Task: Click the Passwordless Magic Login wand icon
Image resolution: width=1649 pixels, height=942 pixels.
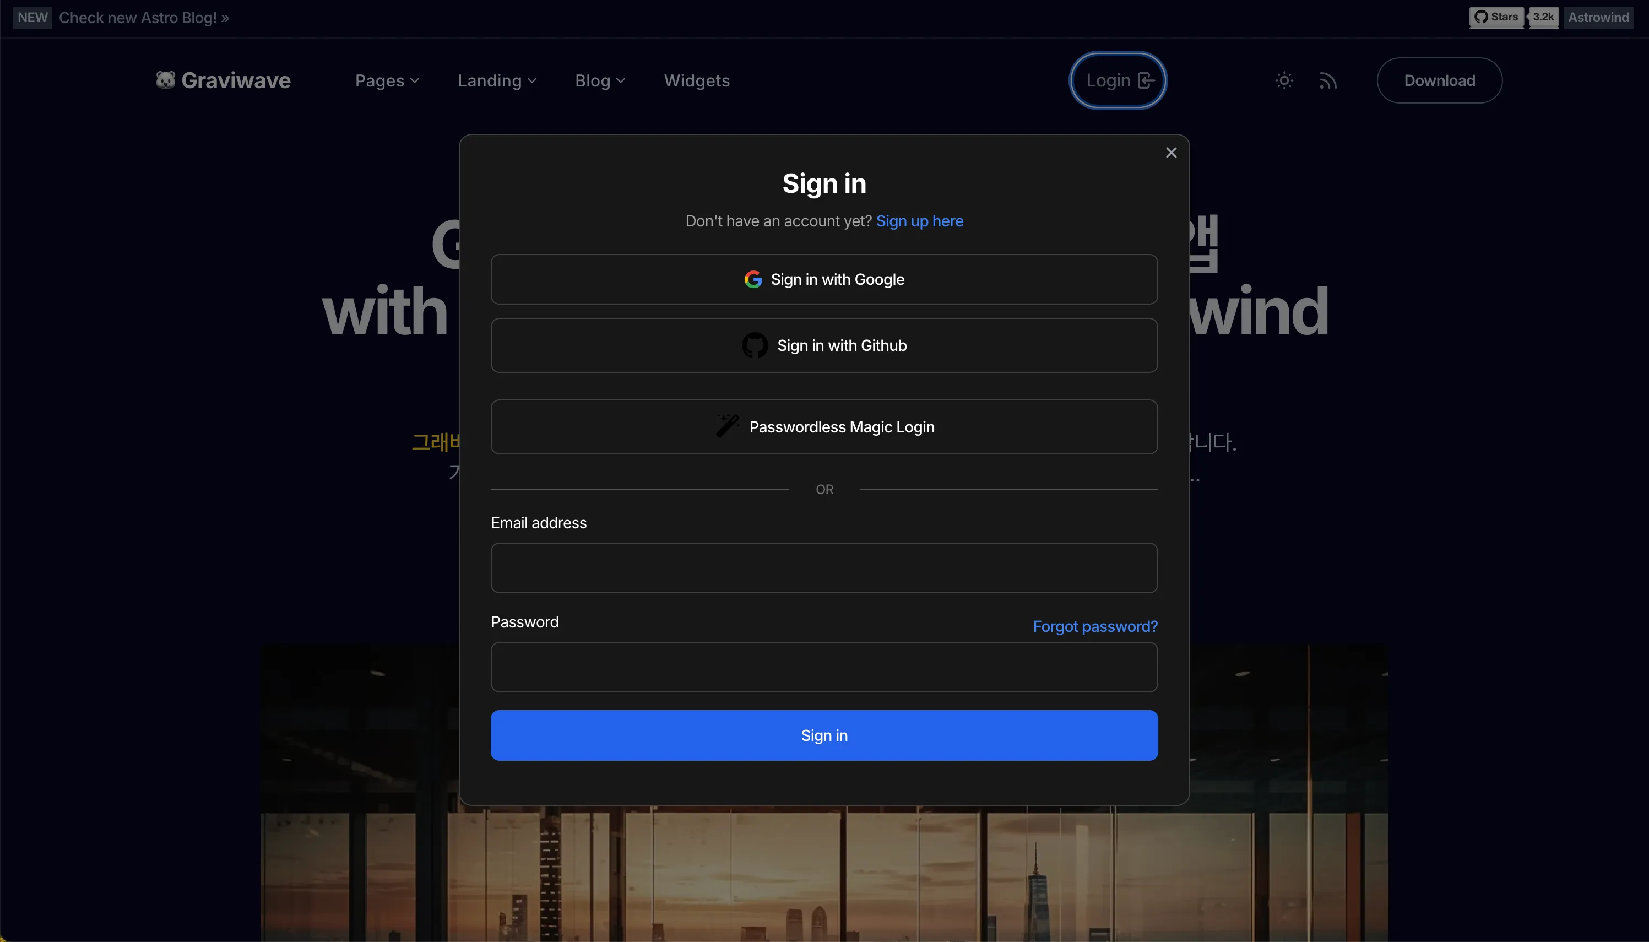Action: tap(726, 427)
